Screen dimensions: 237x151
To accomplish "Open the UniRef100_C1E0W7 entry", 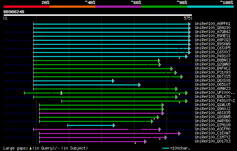I will (x=213, y=133).
